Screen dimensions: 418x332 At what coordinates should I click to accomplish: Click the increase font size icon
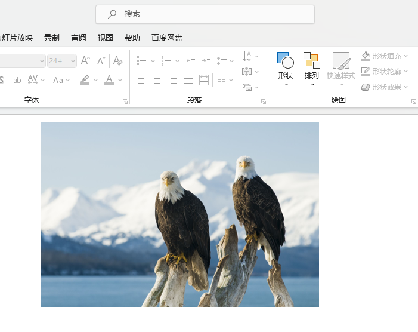pos(85,60)
